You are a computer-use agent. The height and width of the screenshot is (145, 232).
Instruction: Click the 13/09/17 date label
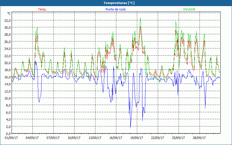(95, 138)
